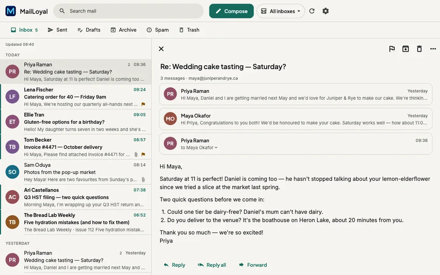Show the Spam folder tab
Screen dimensions: 440x275
(x=158, y=30)
